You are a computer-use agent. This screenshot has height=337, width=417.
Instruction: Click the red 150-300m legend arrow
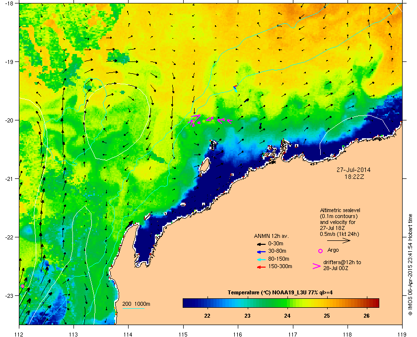tap(262, 267)
